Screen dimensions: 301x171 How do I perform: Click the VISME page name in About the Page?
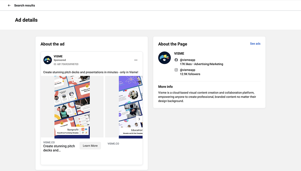(x=179, y=54)
